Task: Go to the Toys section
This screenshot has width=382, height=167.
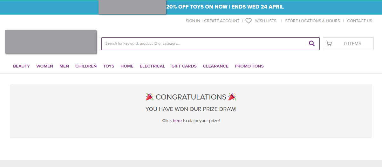Action: [108, 66]
